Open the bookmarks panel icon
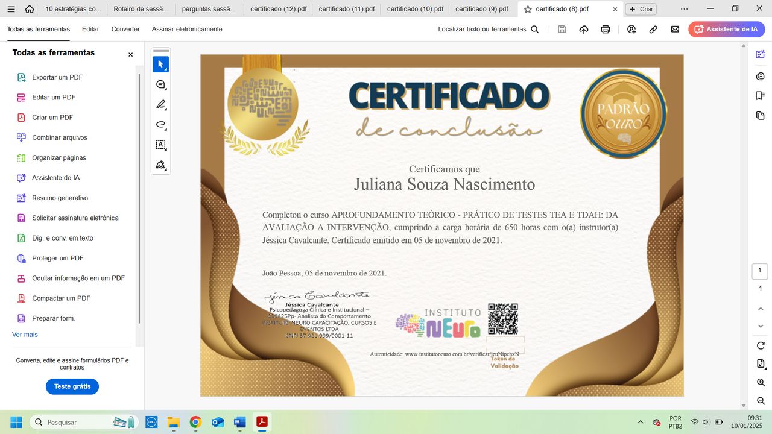This screenshot has width=772, height=434. click(760, 95)
